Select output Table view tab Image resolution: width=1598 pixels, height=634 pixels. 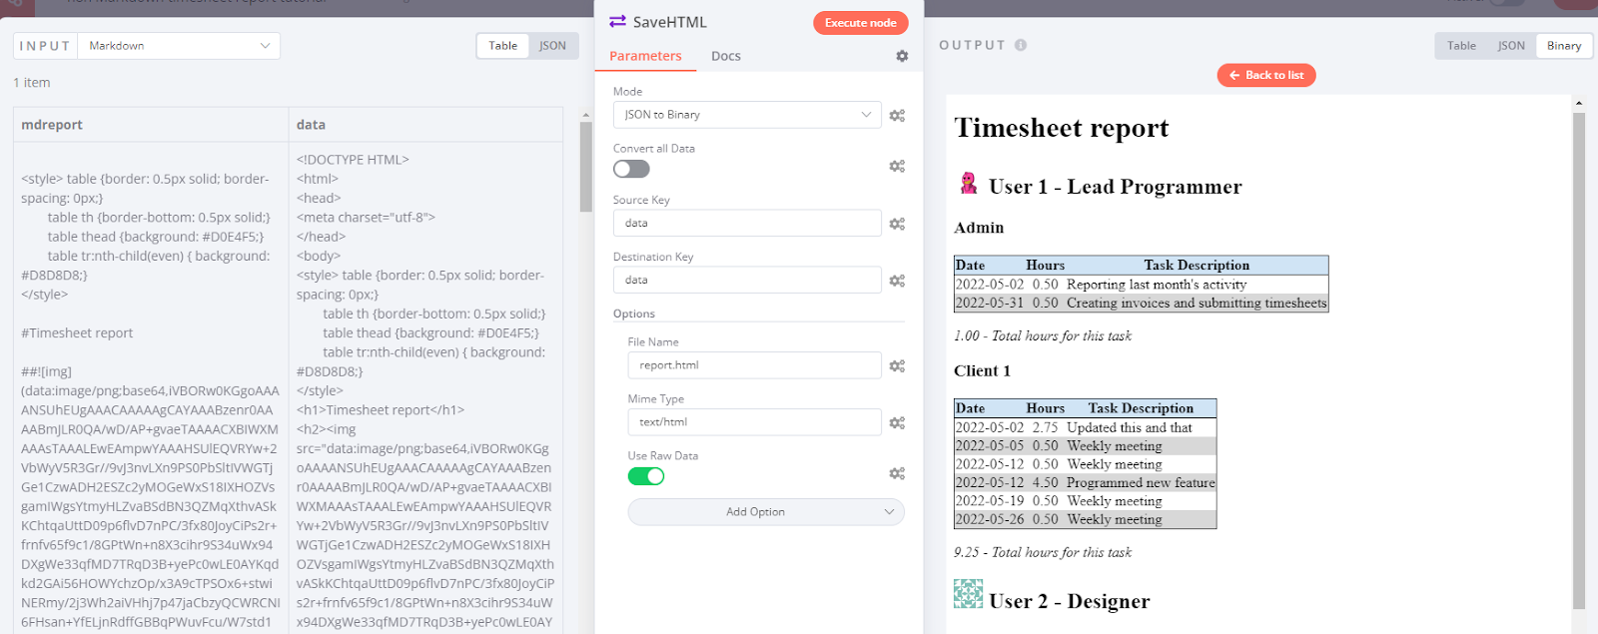pyautogui.click(x=1461, y=46)
